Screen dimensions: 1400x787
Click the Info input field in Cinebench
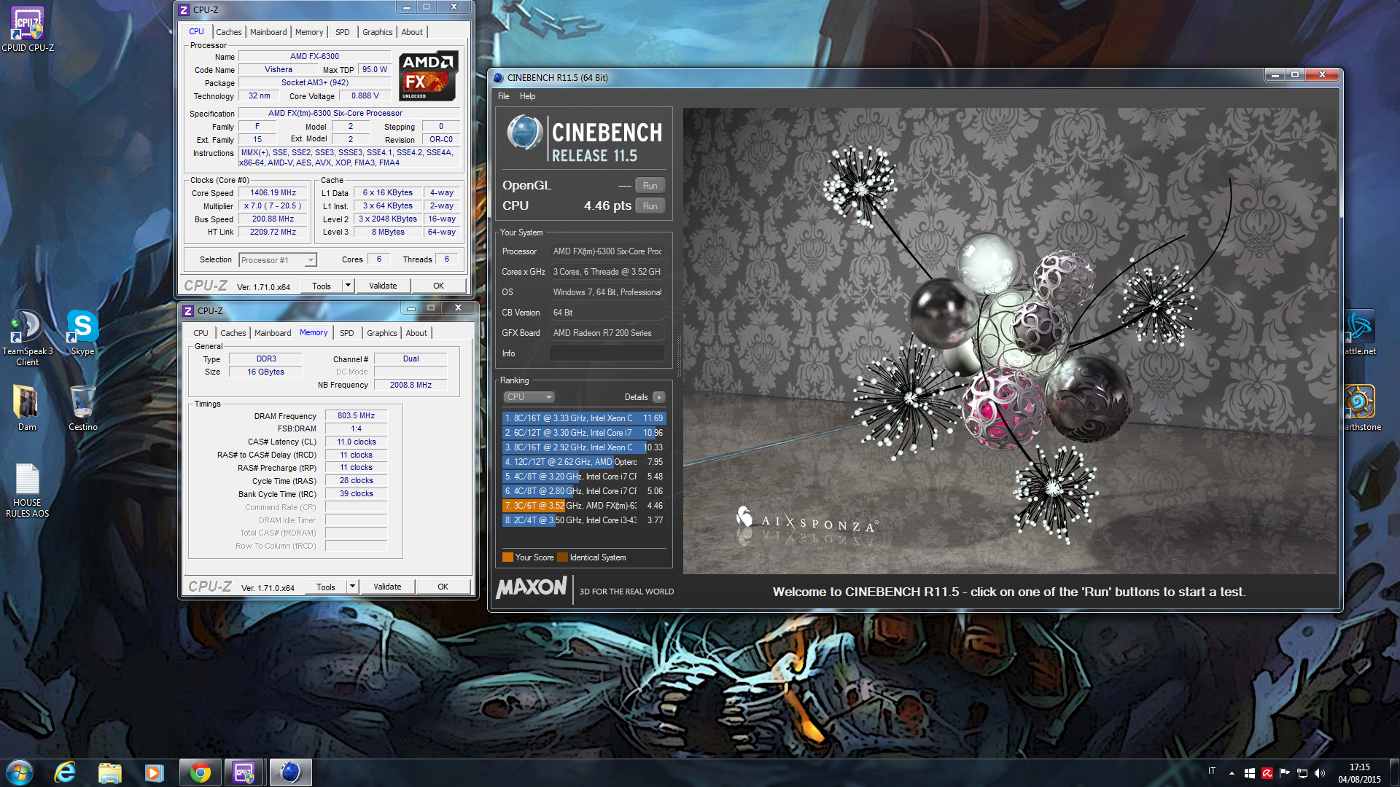(x=607, y=353)
